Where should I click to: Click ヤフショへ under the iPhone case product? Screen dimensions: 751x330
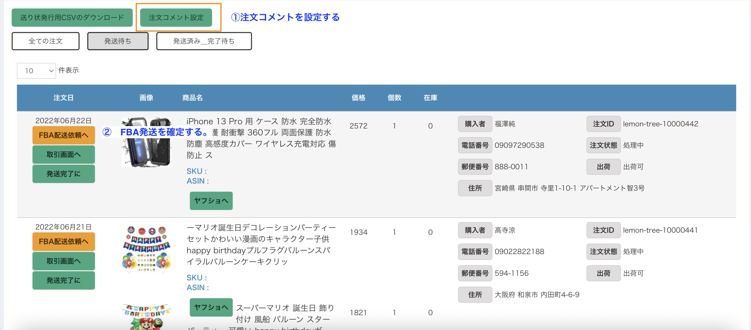211,201
